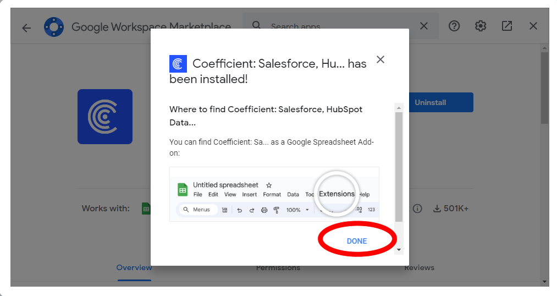Screen dimensions: 557x296
Task: Open the 100% zoom dropdown in preview
Action: tap(297, 210)
